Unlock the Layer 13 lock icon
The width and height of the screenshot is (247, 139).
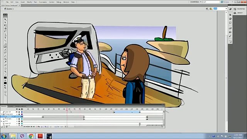pos(19,124)
